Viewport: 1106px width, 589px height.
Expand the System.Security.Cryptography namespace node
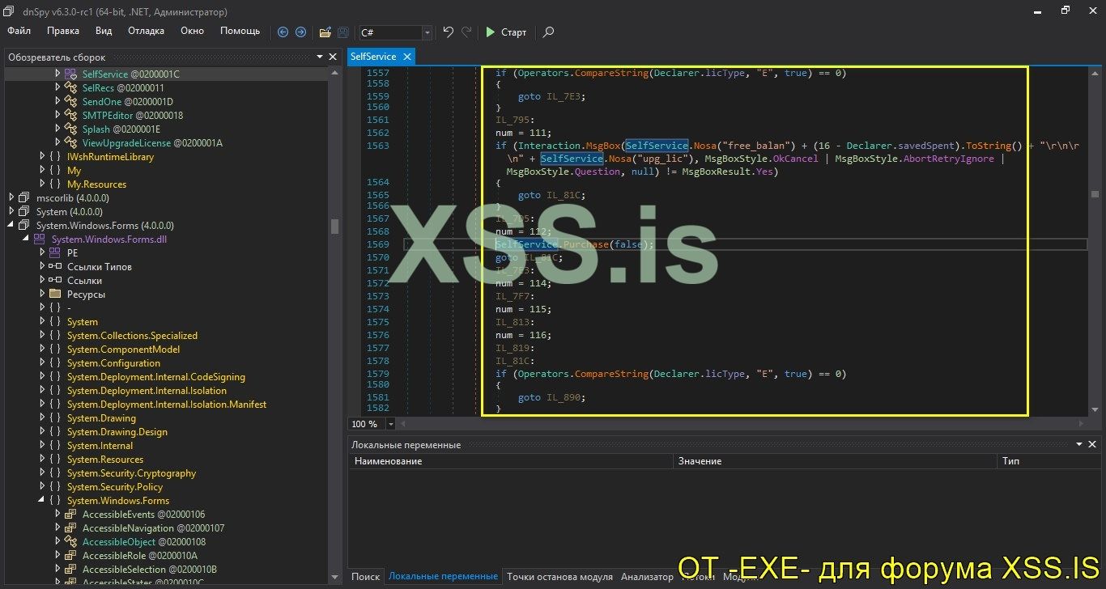tap(42, 472)
